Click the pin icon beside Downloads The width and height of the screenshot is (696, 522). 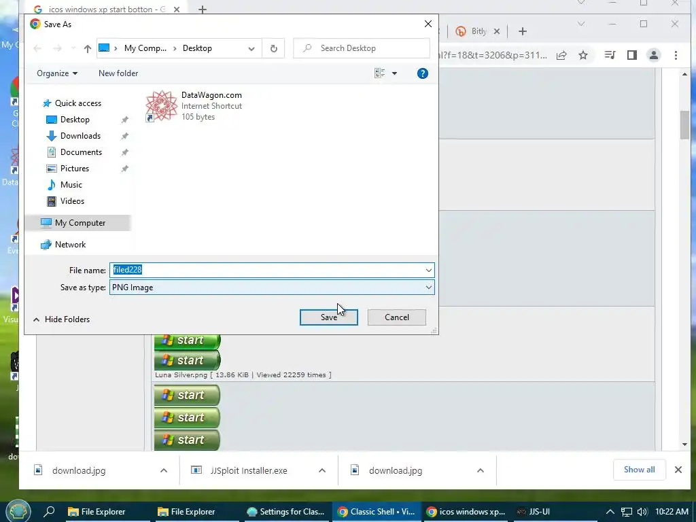[125, 136]
